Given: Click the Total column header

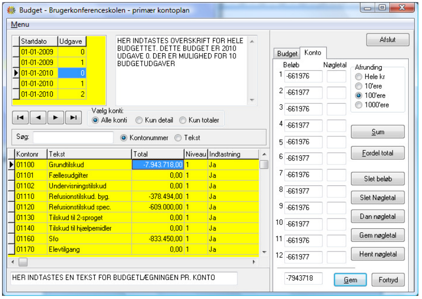Looking at the screenshot, I should pos(158,154).
